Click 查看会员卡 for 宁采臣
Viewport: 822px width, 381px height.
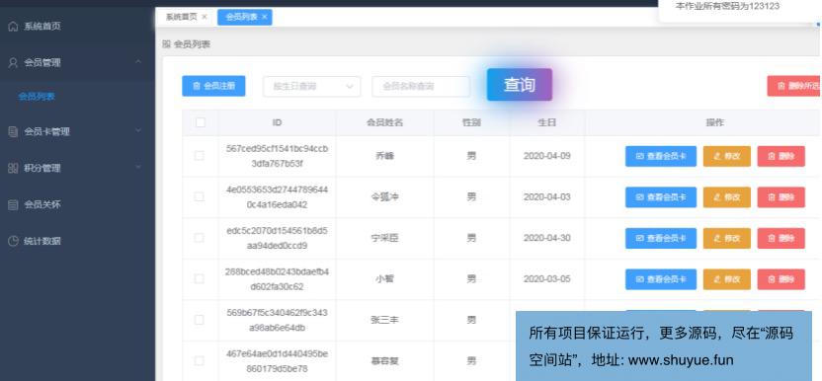coord(661,239)
